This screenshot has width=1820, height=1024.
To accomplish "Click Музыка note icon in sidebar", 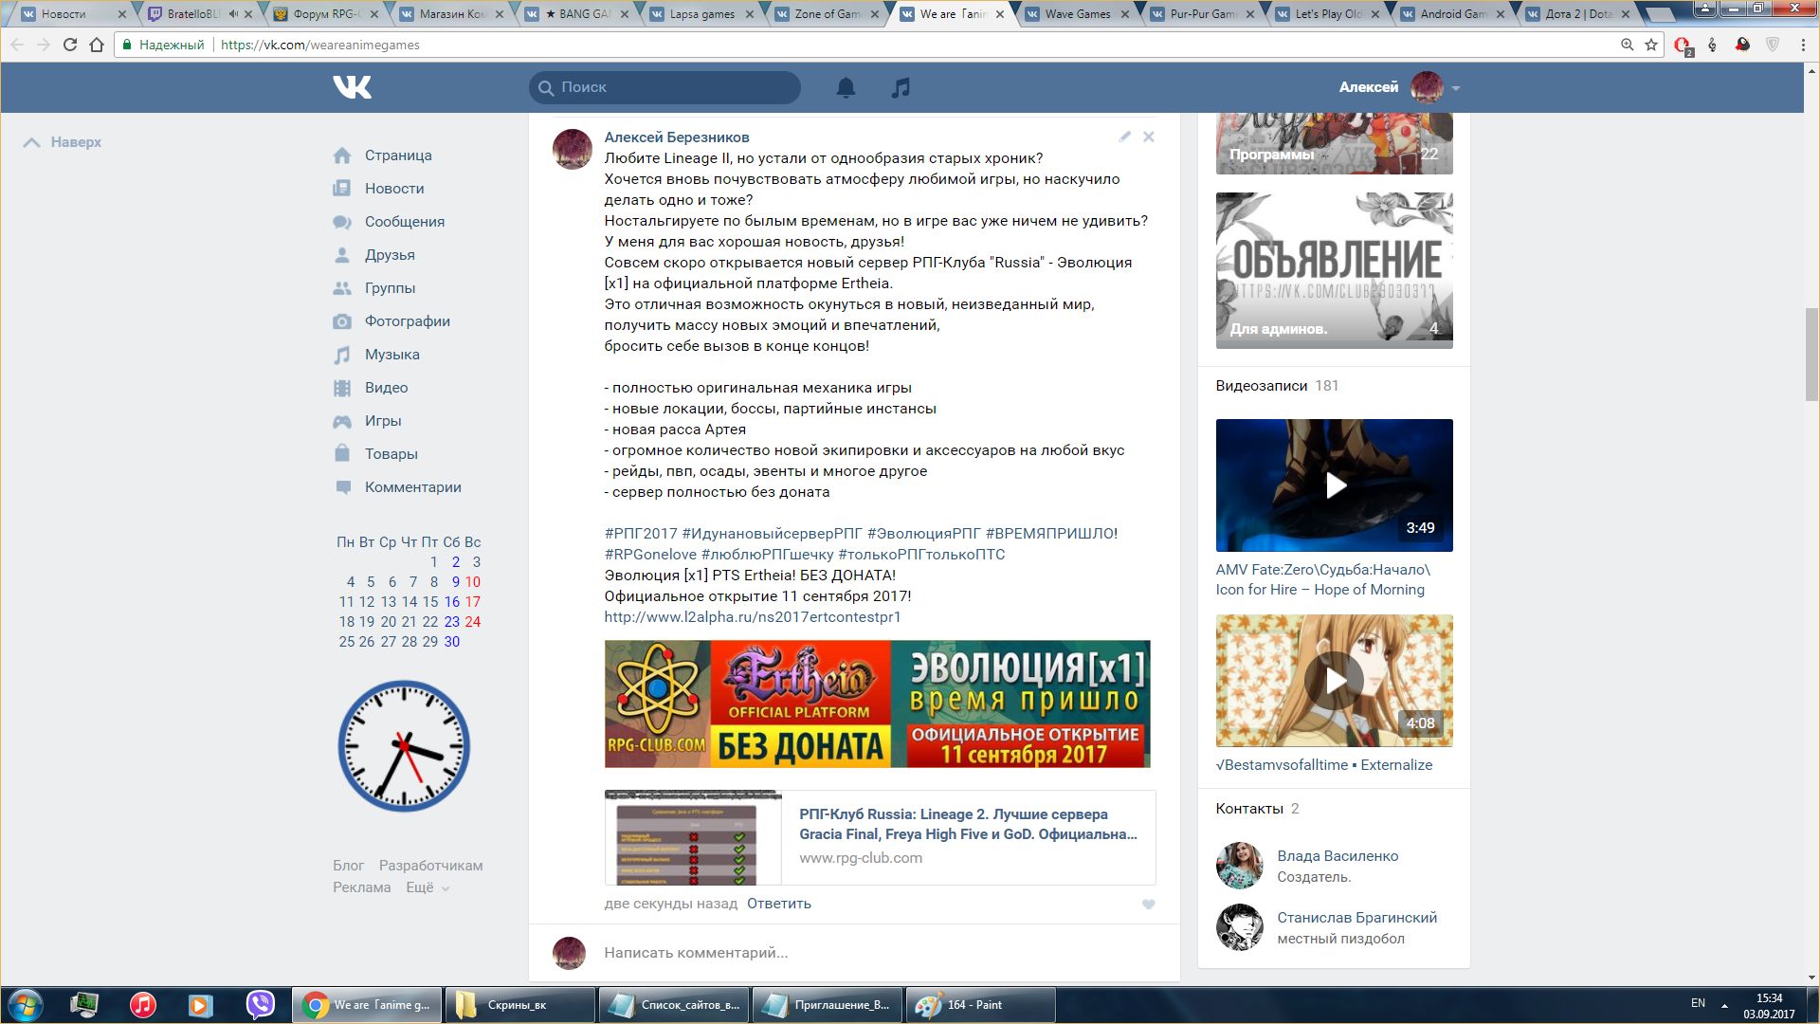I will point(342,355).
